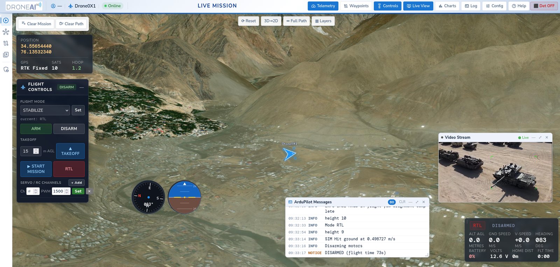The image size is (560, 267).
Task: Reset the map view
Action: click(248, 21)
